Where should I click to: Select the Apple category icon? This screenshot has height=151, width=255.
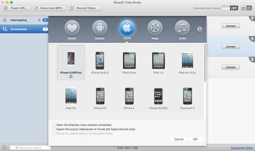[x=127, y=28]
